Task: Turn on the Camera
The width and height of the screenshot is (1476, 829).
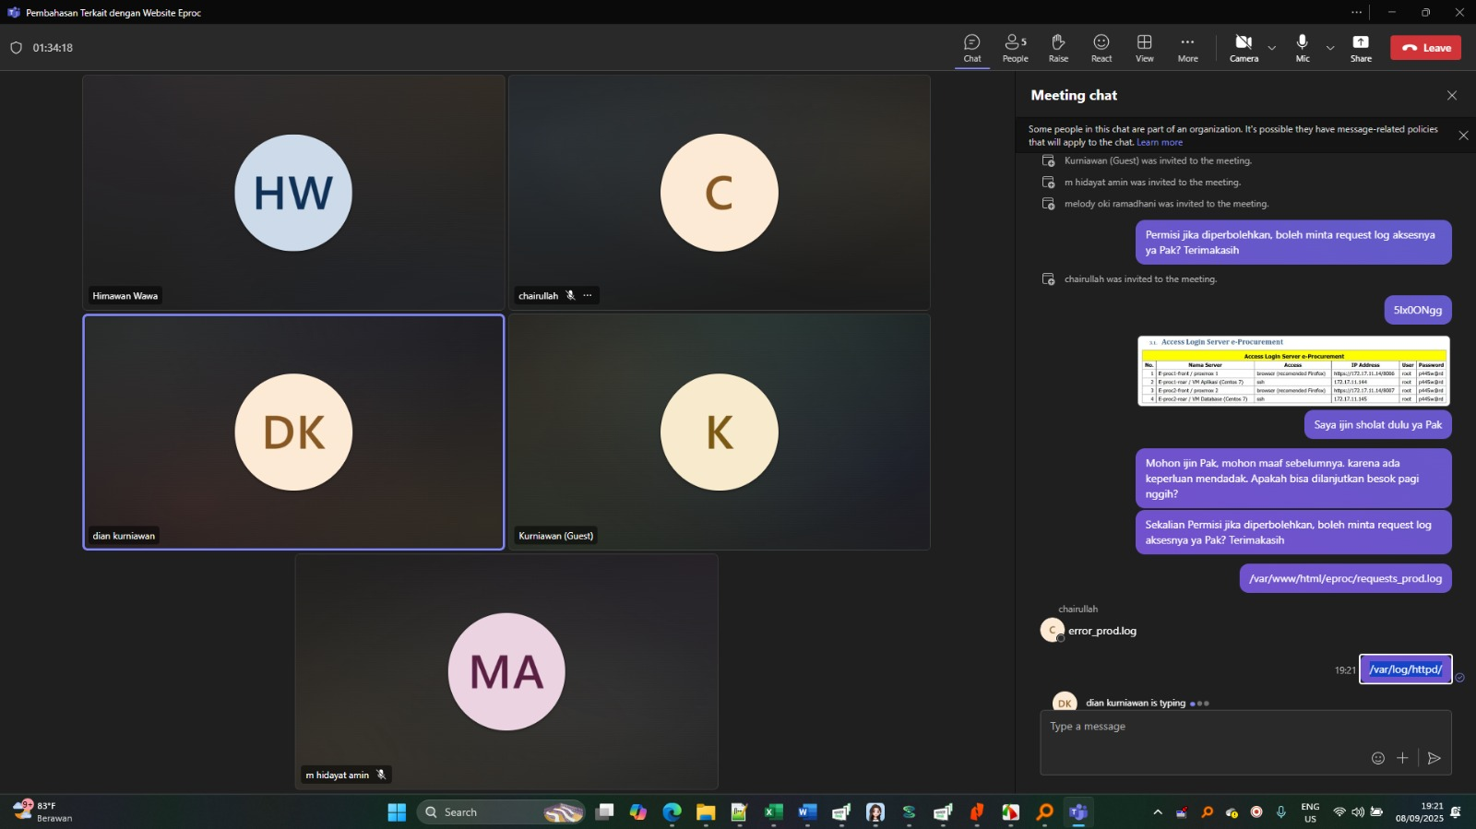Action: [x=1244, y=48]
